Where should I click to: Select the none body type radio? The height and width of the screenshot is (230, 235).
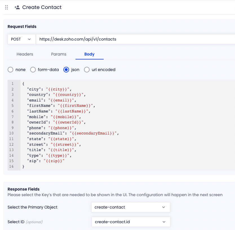click(x=10, y=70)
